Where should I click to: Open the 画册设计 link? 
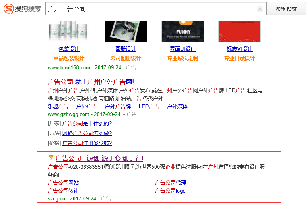(126, 49)
